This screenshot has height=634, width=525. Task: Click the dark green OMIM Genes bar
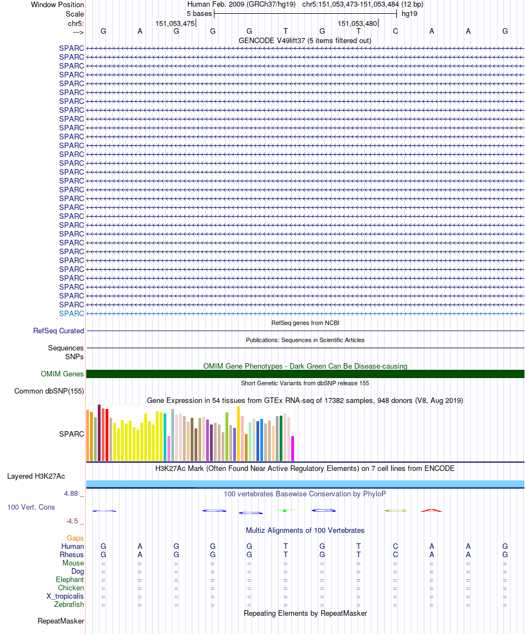[x=305, y=374]
